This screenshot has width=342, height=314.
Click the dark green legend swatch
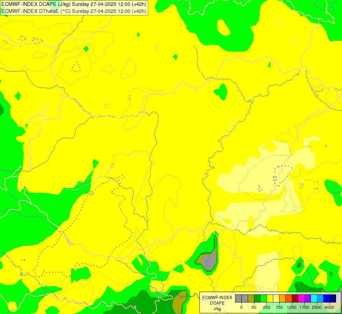(x=257, y=299)
